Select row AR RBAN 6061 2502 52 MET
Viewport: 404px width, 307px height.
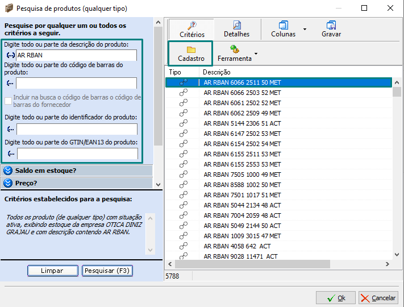tap(278, 103)
